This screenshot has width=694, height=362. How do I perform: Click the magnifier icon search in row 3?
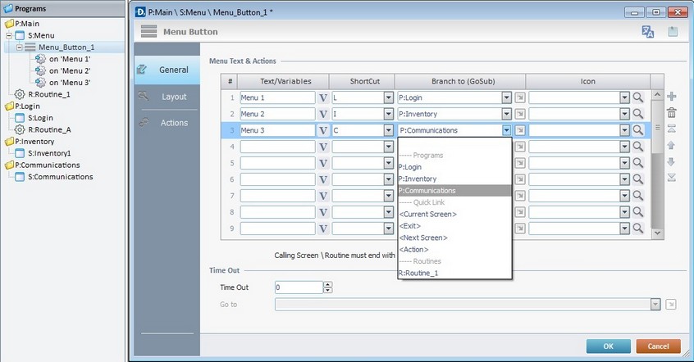[637, 130]
